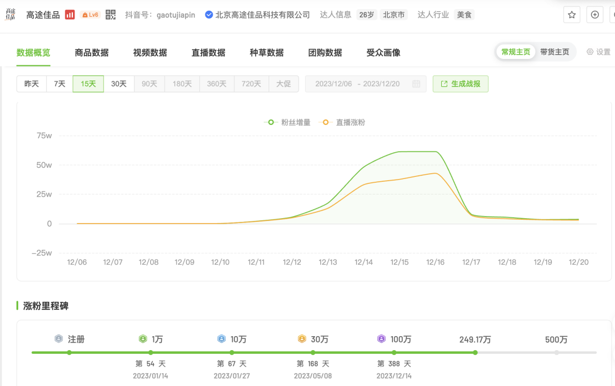Select the 常规主页 view
This screenshot has height=386, width=615.
click(516, 52)
